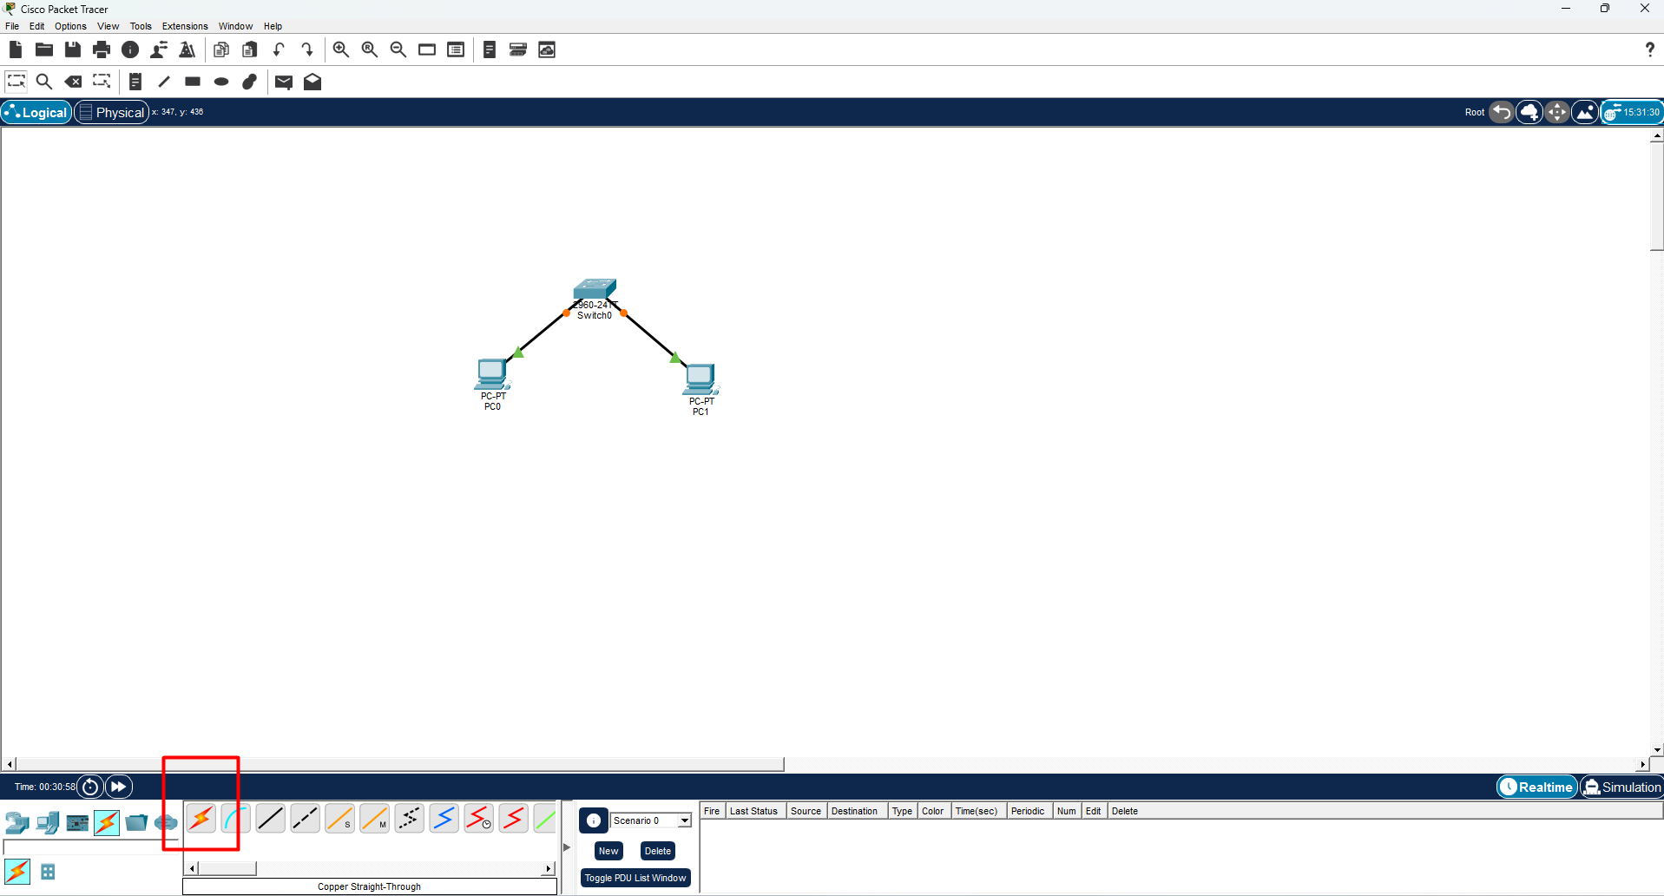
Task: Open Network Information icon in toolbar
Action: (130, 49)
